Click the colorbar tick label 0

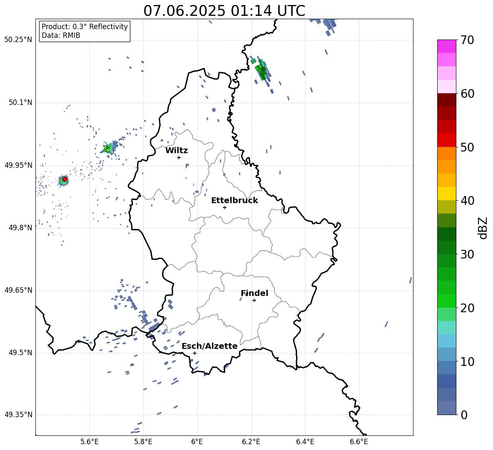(464, 415)
